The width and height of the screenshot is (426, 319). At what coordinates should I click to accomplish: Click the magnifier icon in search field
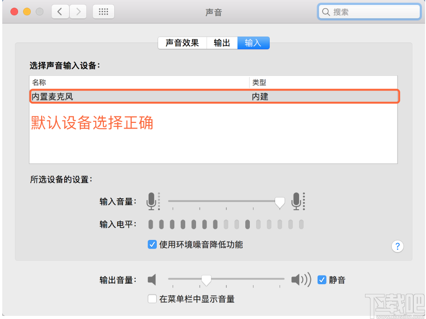(326, 12)
